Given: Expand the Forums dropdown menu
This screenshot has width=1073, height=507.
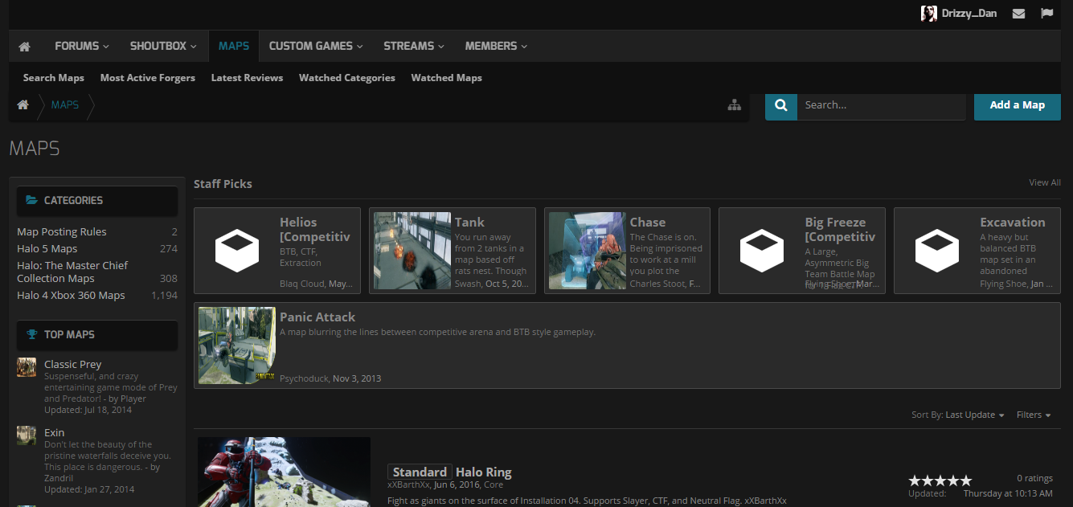Looking at the screenshot, I should click(81, 47).
